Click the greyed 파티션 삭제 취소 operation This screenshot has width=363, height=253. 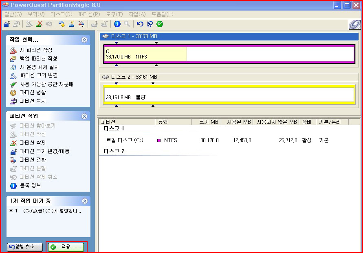coord(39,177)
